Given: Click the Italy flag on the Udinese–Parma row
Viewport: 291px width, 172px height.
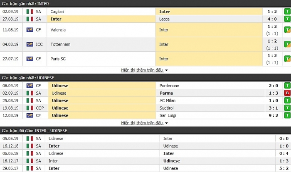Looking at the screenshot, I should click(x=30, y=93).
